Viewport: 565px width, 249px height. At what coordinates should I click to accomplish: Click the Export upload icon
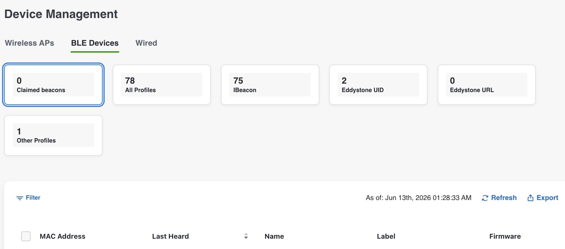[x=531, y=198]
